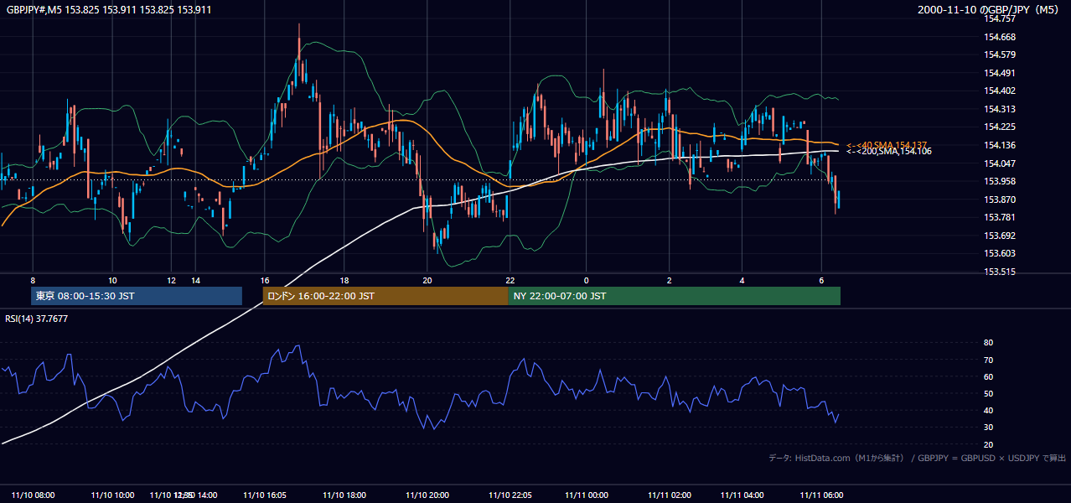Click the 11/11 00:00 date label
The width and height of the screenshot is (1071, 503).
pos(586,495)
